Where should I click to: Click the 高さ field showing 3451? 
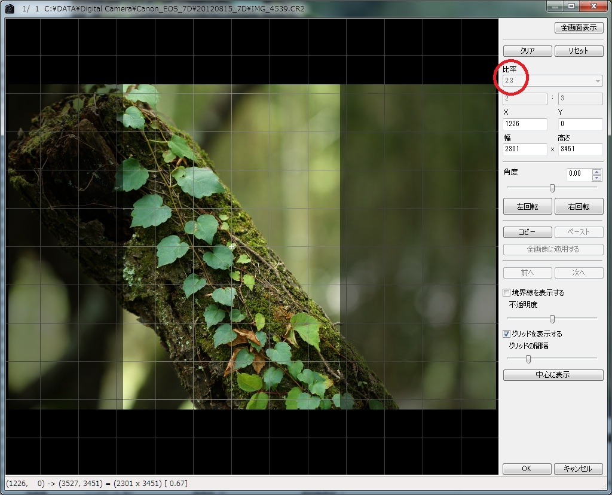580,149
